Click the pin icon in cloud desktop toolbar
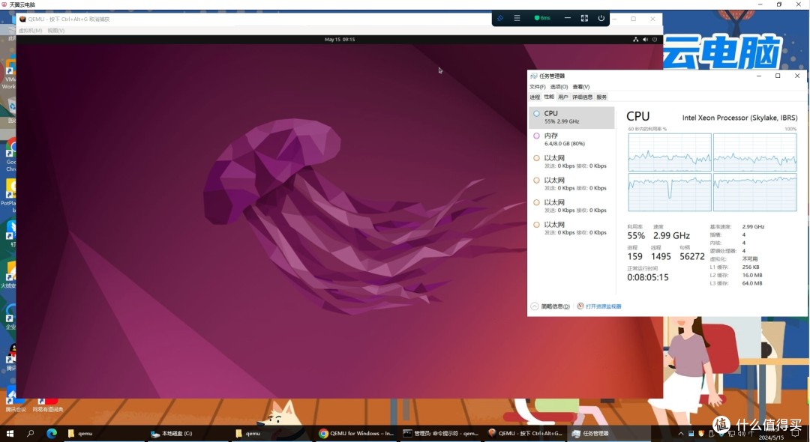The image size is (810, 442). tap(500, 18)
